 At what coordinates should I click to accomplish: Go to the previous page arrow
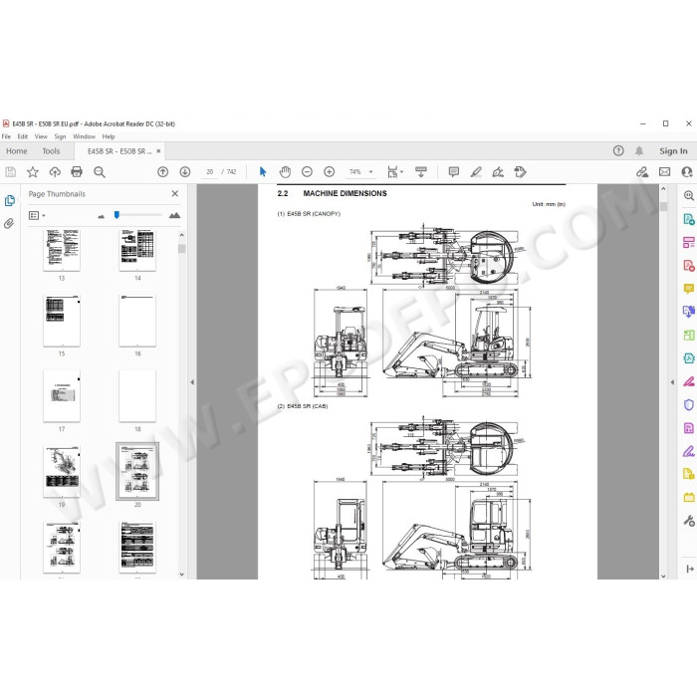pos(162,171)
